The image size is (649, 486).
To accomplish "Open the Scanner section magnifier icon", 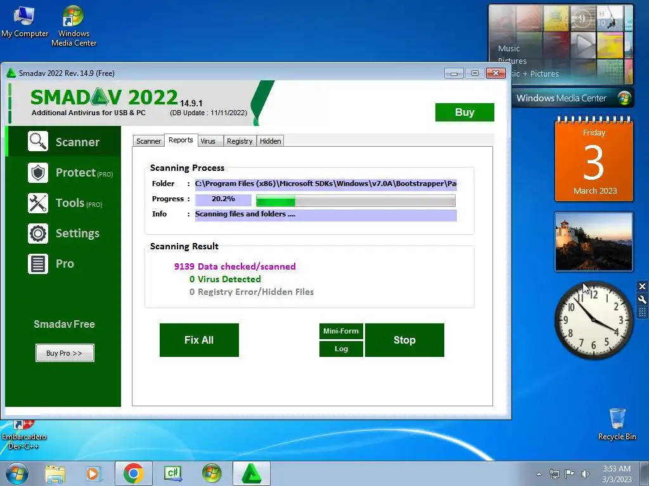I will pyautogui.click(x=38, y=141).
